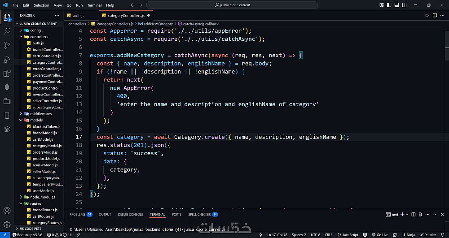Open the Extensions view
The height and width of the screenshot is (238, 449).
point(7,73)
